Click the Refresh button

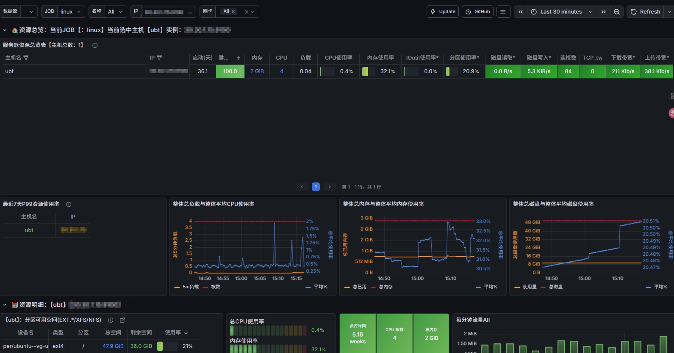[x=646, y=12]
